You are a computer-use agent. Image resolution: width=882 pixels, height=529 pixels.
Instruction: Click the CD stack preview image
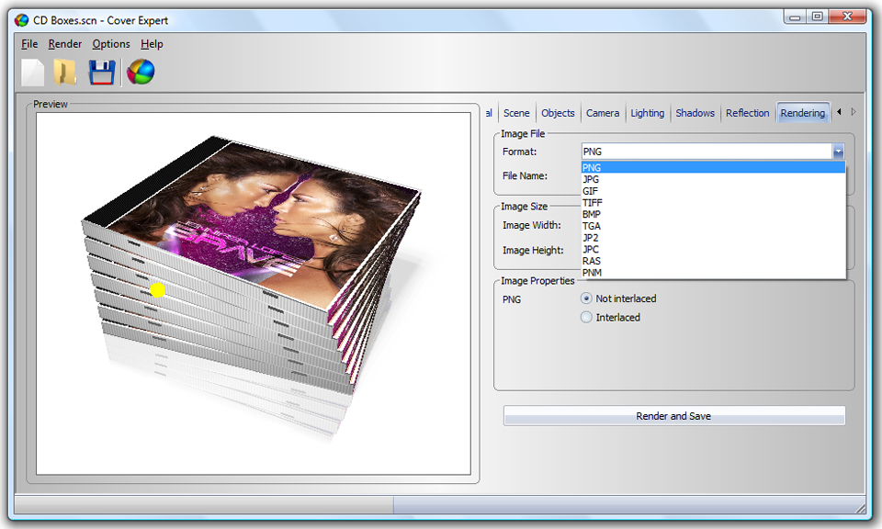254,294
